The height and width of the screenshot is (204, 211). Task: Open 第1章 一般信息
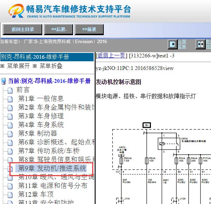click(x=41, y=99)
